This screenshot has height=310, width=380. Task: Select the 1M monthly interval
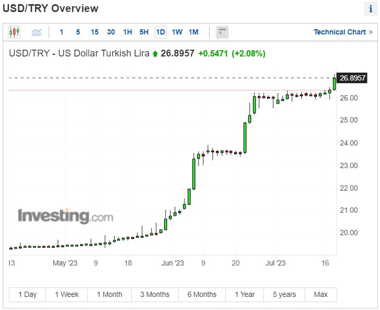[193, 32]
